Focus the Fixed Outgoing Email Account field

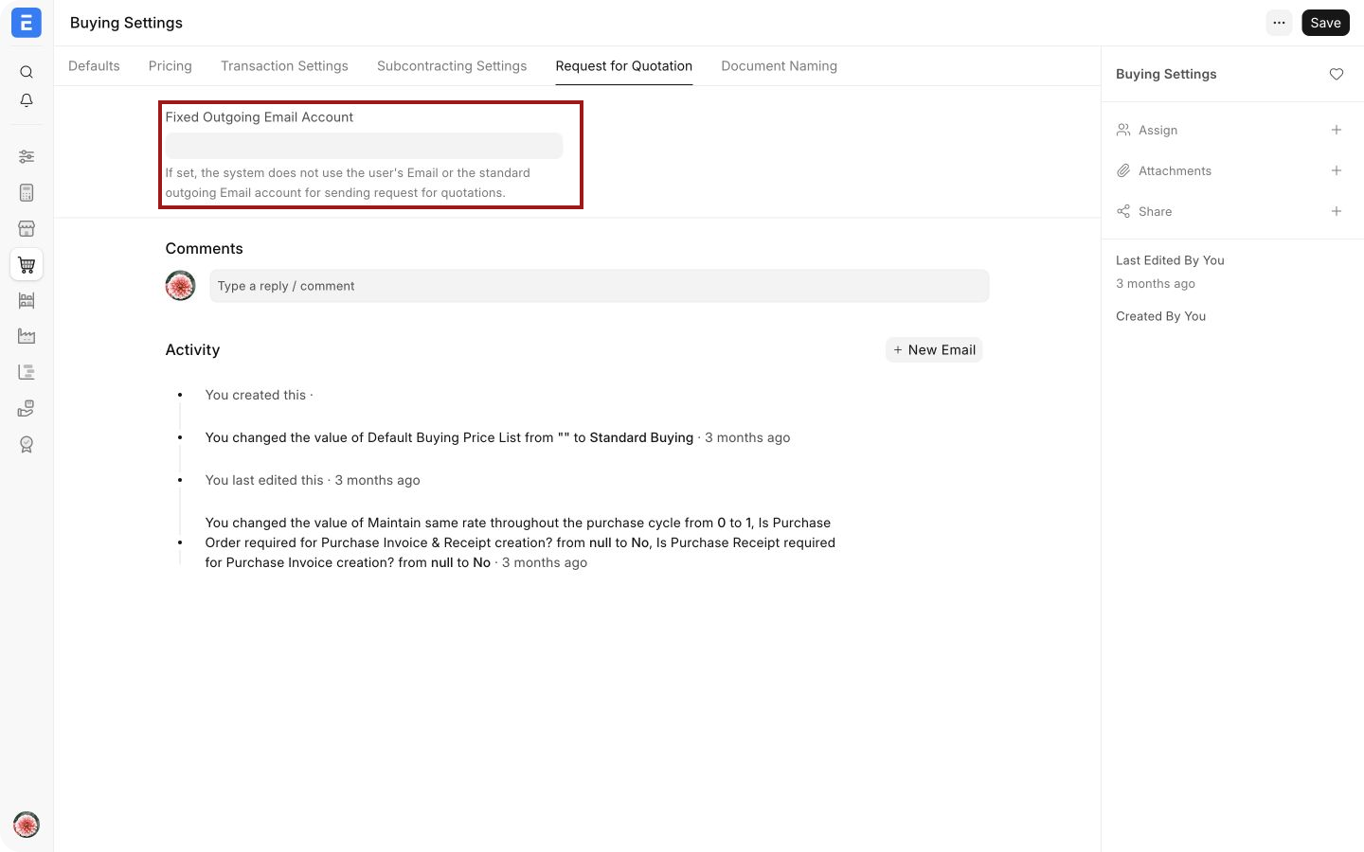point(364,146)
